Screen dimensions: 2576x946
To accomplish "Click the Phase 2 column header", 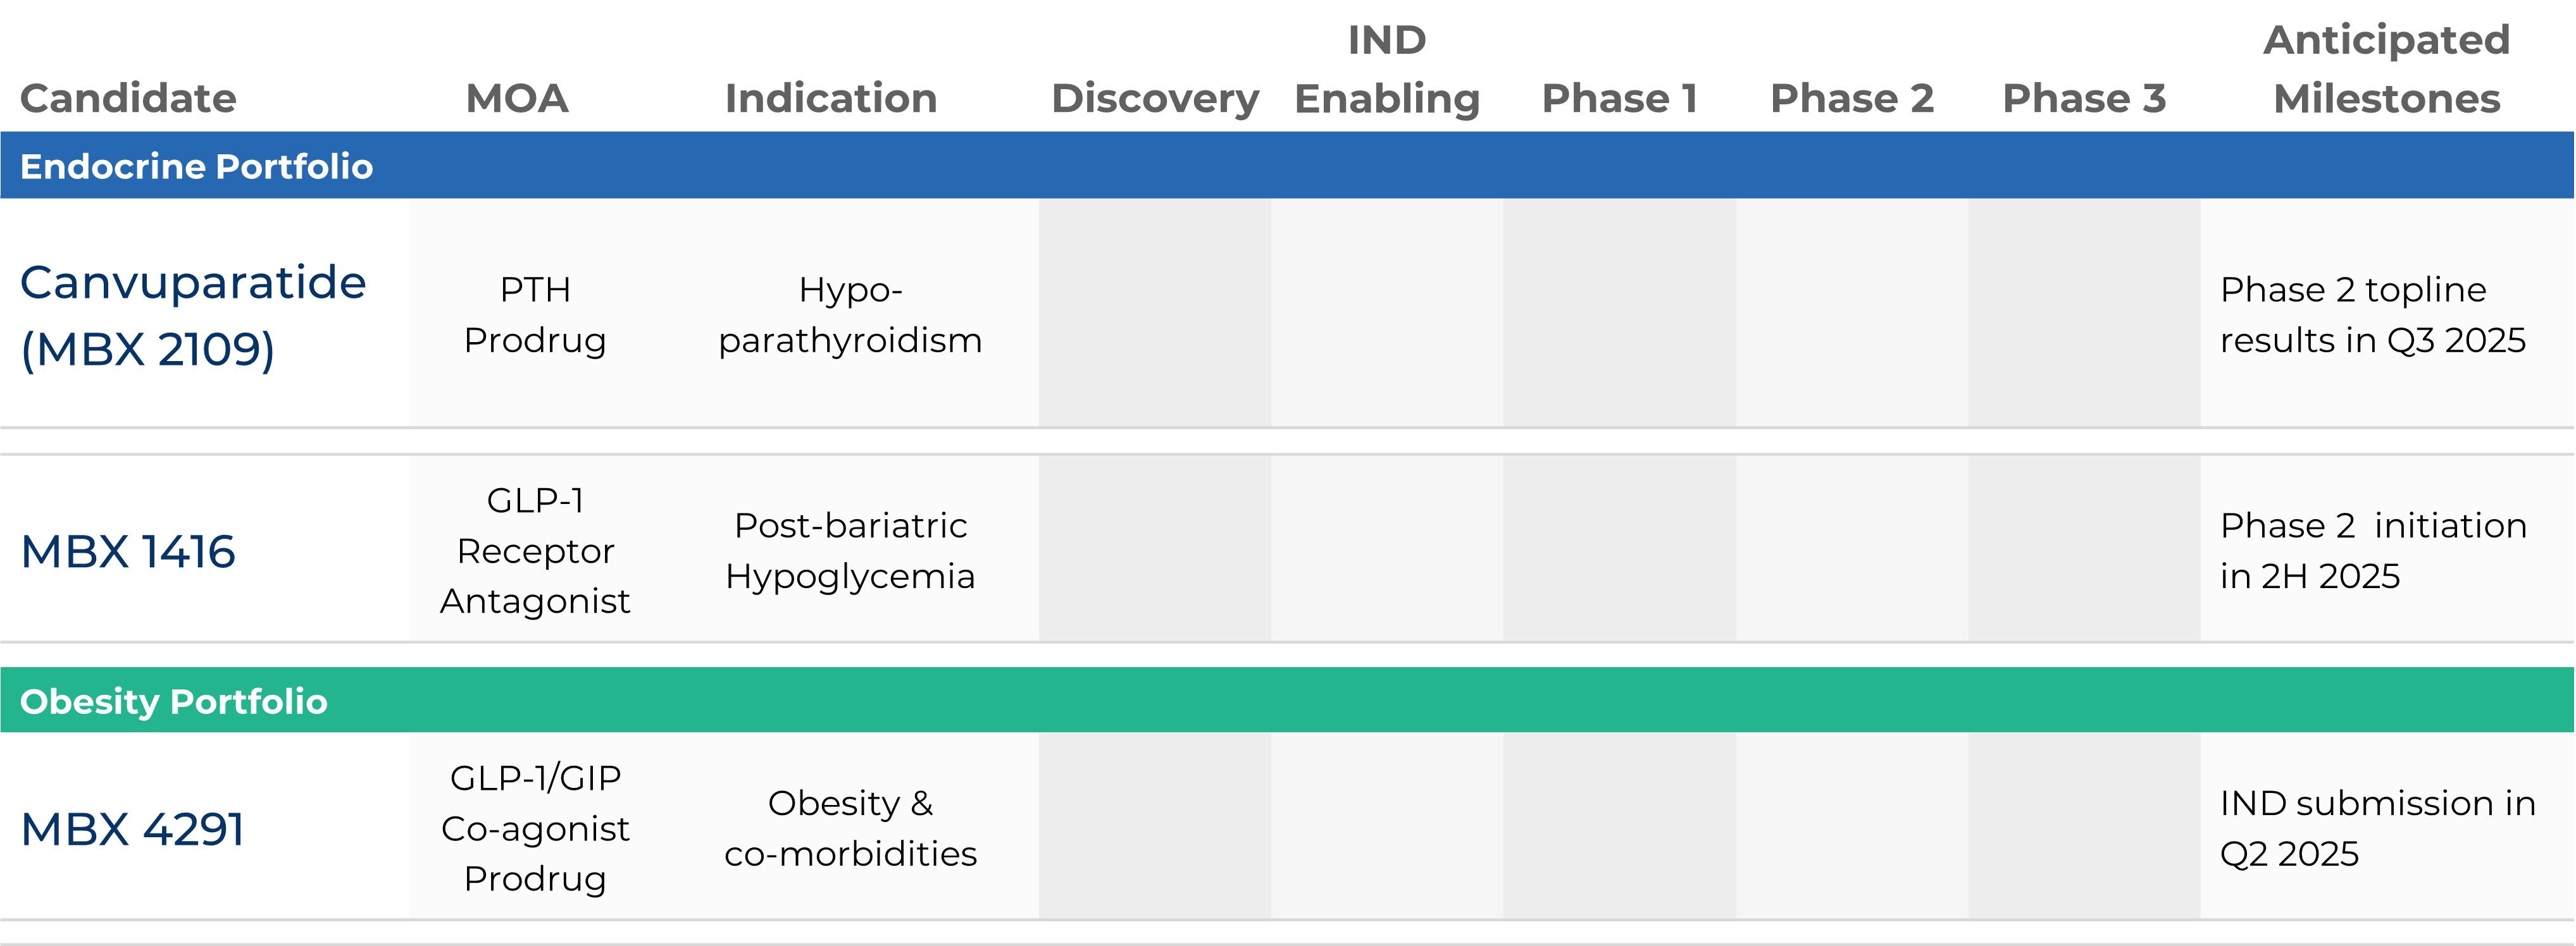I will (x=1852, y=98).
